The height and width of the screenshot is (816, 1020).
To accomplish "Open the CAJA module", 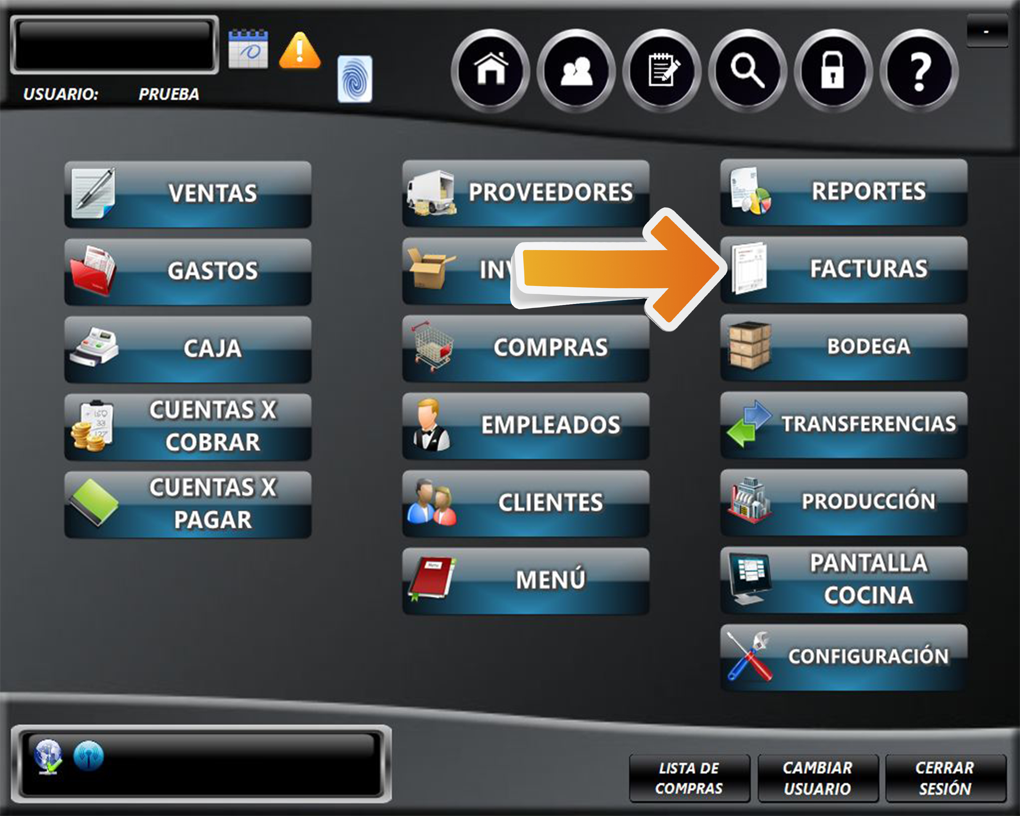I will [x=188, y=349].
